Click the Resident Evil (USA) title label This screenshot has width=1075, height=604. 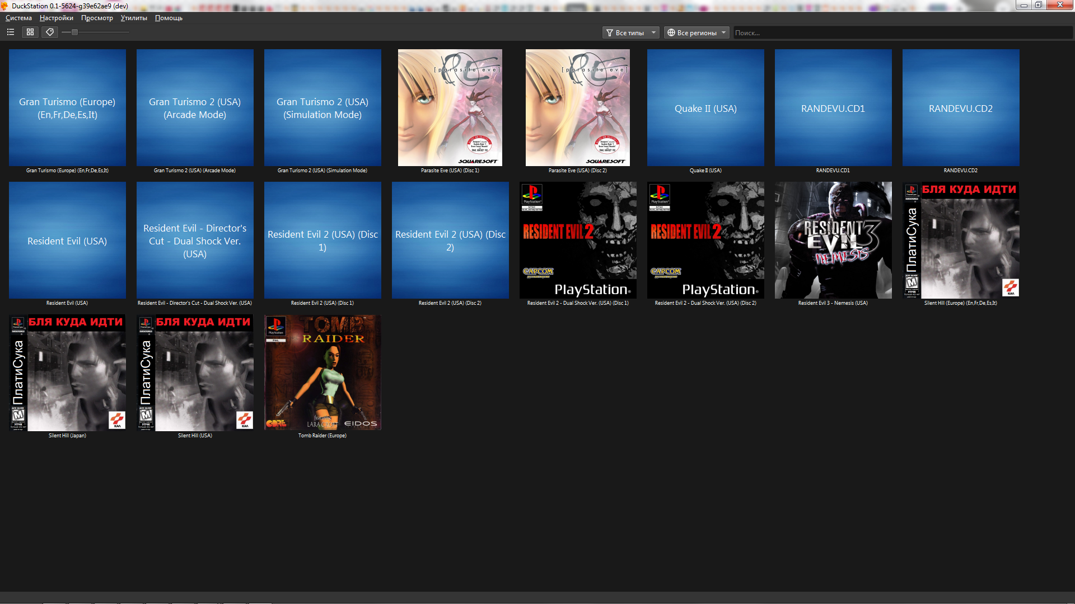coord(67,303)
